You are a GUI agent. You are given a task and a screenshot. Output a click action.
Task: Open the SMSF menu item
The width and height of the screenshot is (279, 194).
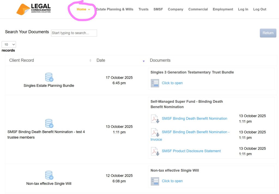pyautogui.click(x=158, y=9)
